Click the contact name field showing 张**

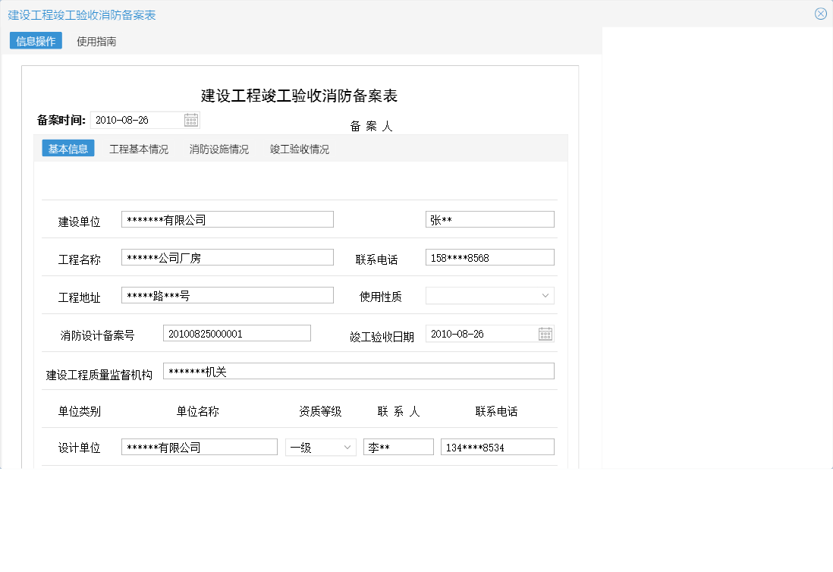tap(489, 218)
